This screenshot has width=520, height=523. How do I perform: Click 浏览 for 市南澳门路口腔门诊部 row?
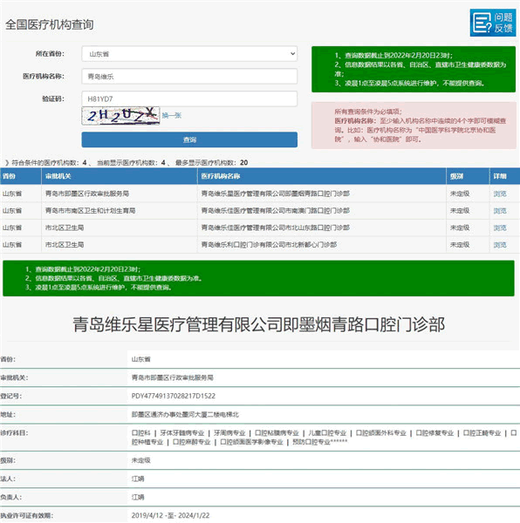500,211
